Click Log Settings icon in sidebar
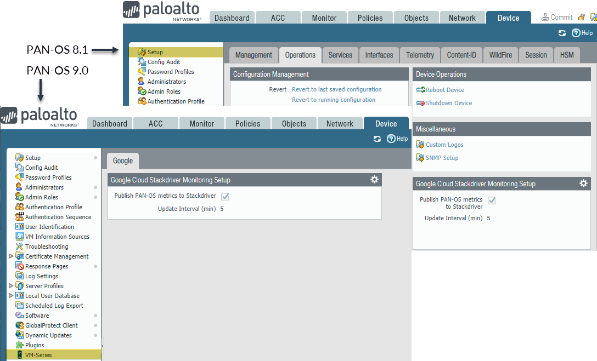The width and height of the screenshot is (597, 361). point(19,276)
